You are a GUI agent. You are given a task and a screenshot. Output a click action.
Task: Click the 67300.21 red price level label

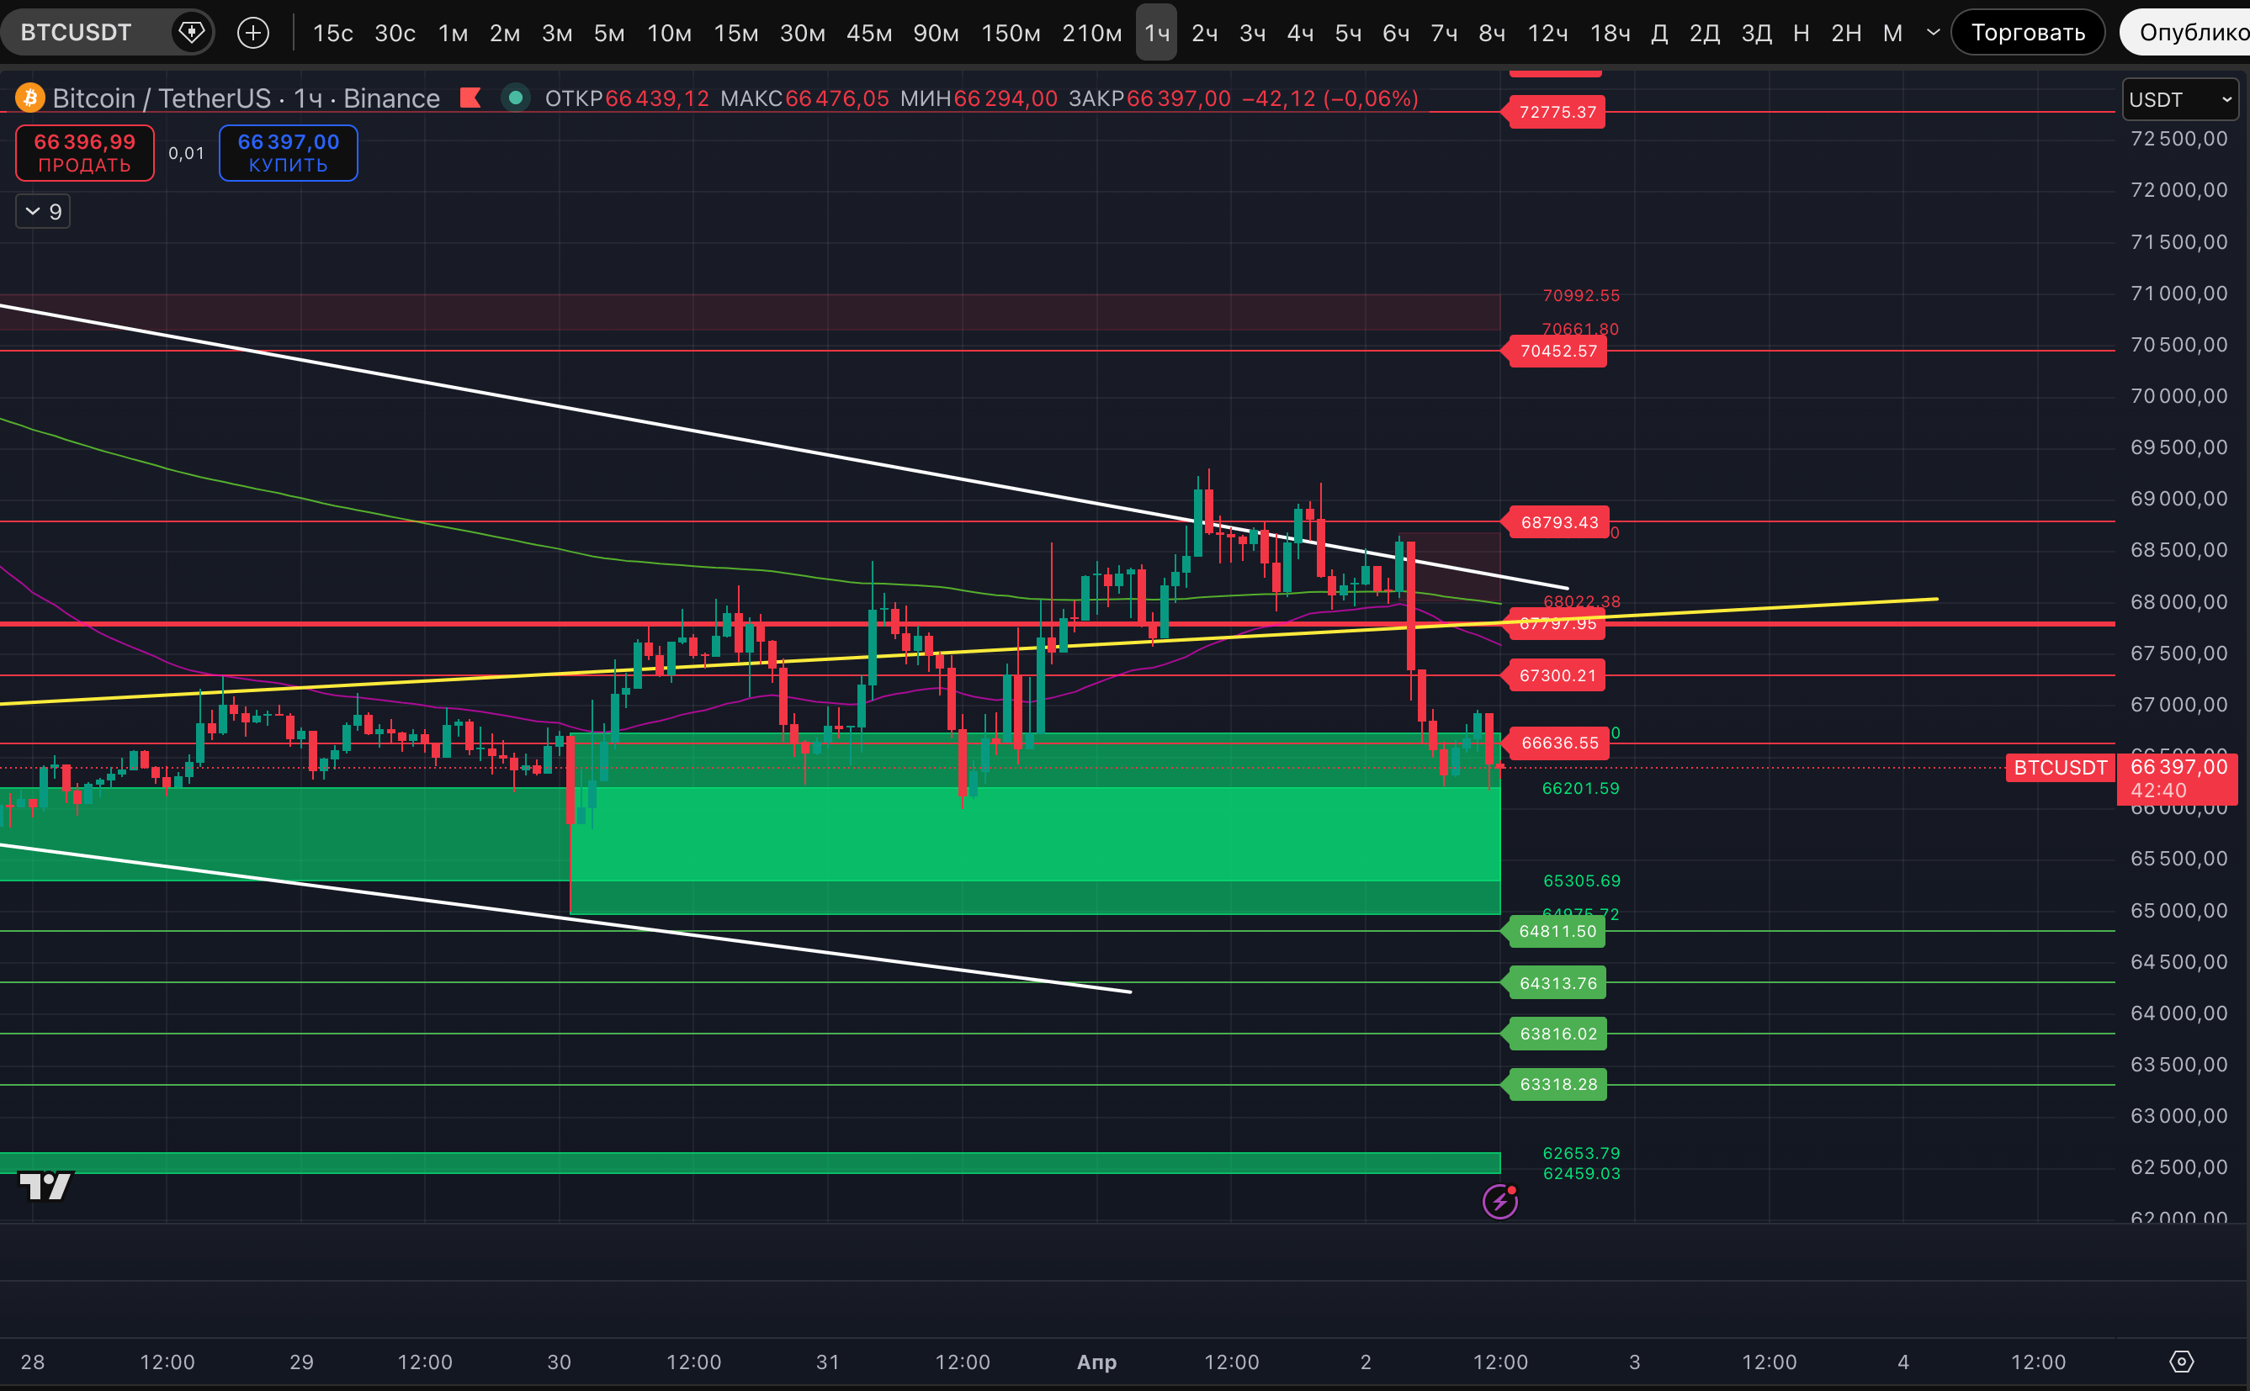coord(1557,675)
